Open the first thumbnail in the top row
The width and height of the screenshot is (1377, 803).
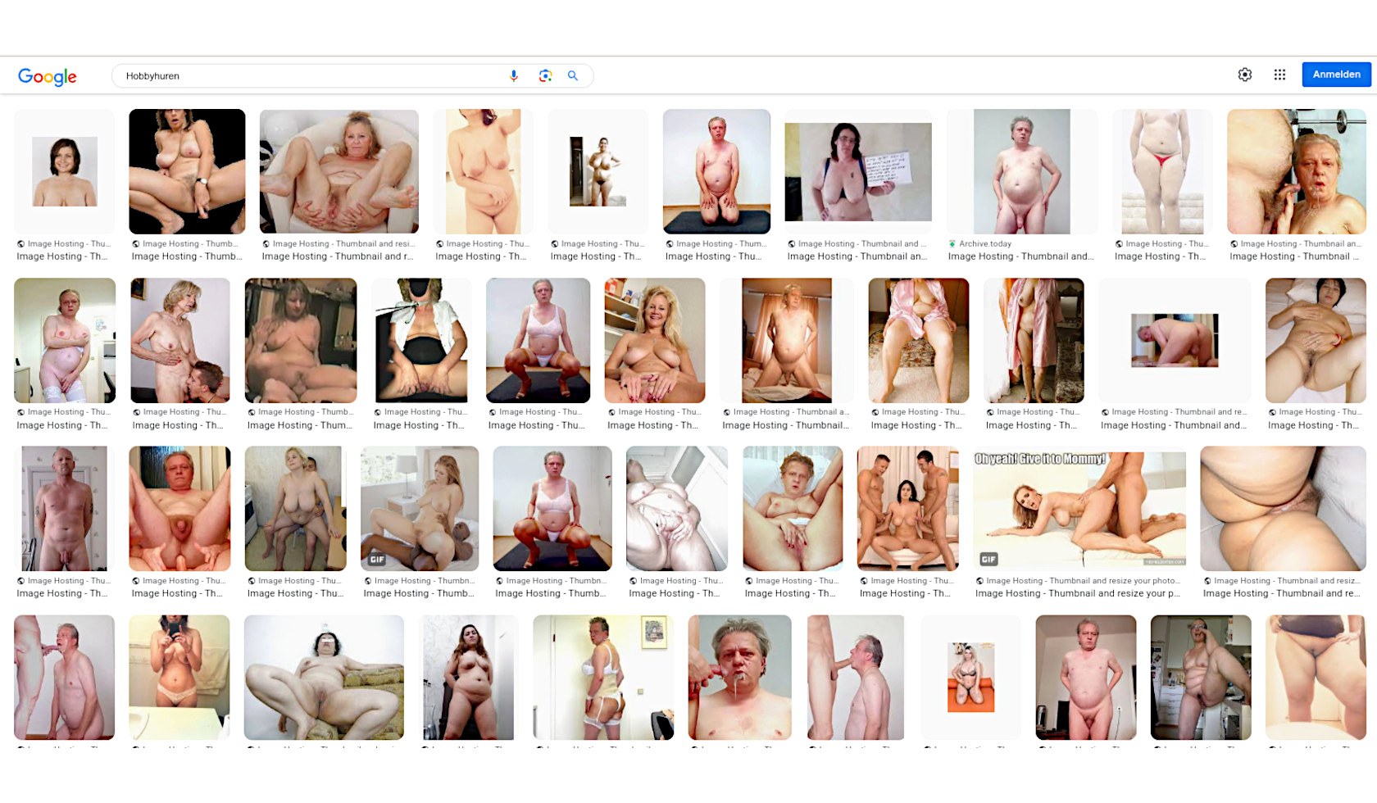65,172
